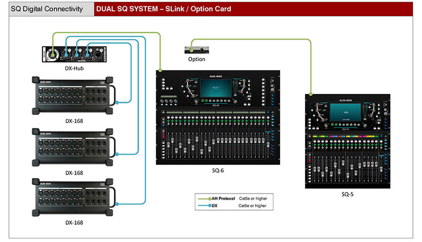The image size is (422, 242).
Task: Click the SQ-6 mixer touchscreen
Action: tap(216, 88)
